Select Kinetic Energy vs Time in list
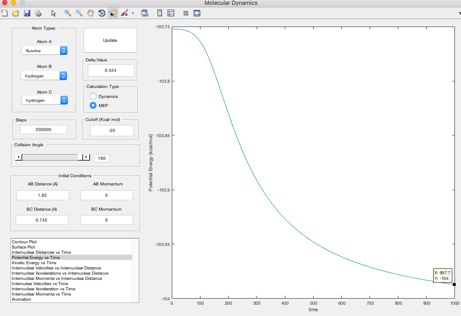Image resolution: width=461 pixels, height=316 pixels. [x=34, y=263]
